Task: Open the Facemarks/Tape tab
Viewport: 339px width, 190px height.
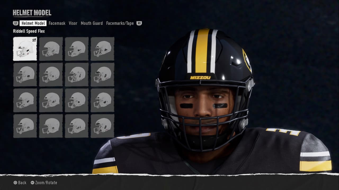Action: point(120,23)
